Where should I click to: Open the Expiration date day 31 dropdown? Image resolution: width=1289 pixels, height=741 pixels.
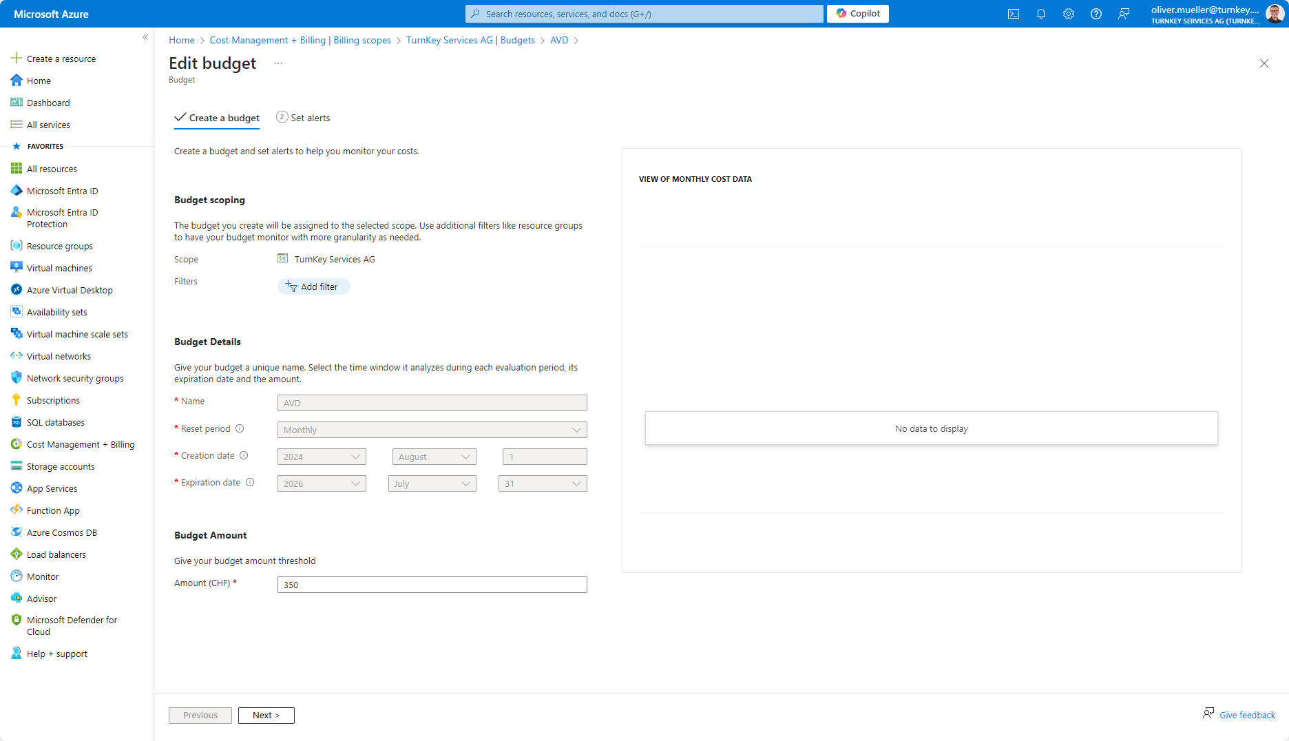[543, 483]
